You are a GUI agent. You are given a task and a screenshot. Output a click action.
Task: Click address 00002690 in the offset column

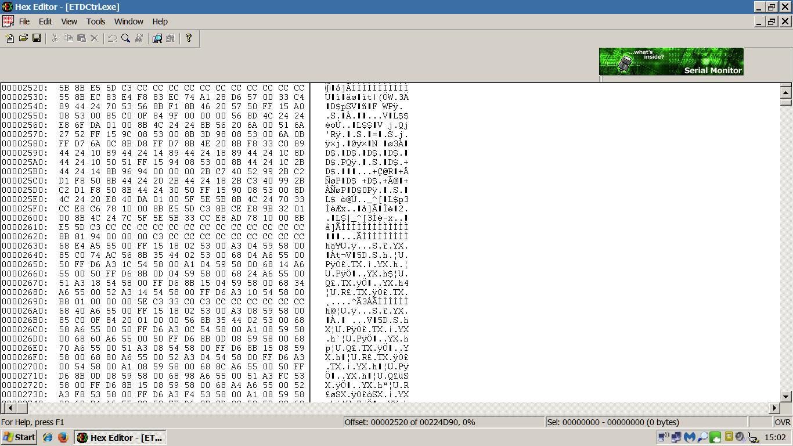24,301
